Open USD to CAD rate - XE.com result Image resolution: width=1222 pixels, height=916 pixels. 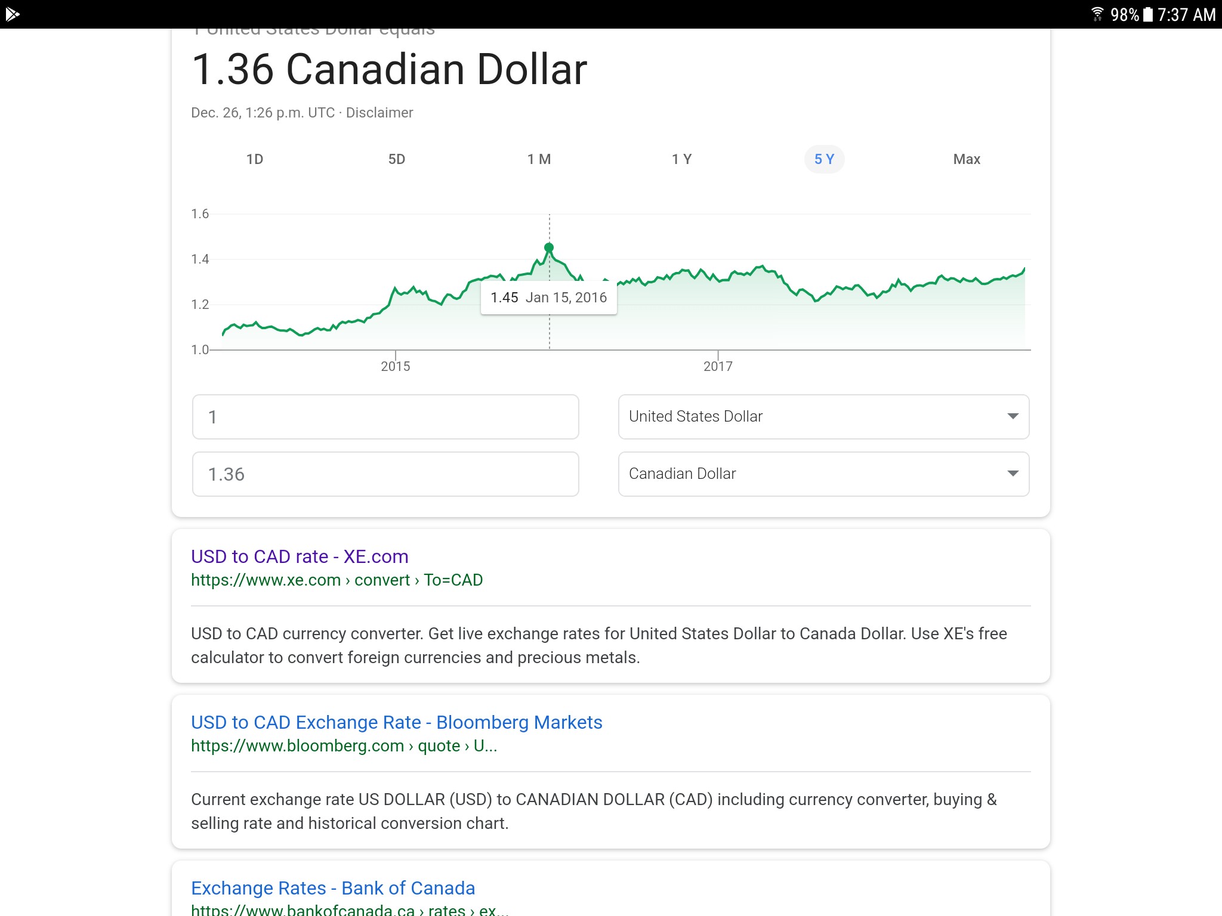point(300,556)
